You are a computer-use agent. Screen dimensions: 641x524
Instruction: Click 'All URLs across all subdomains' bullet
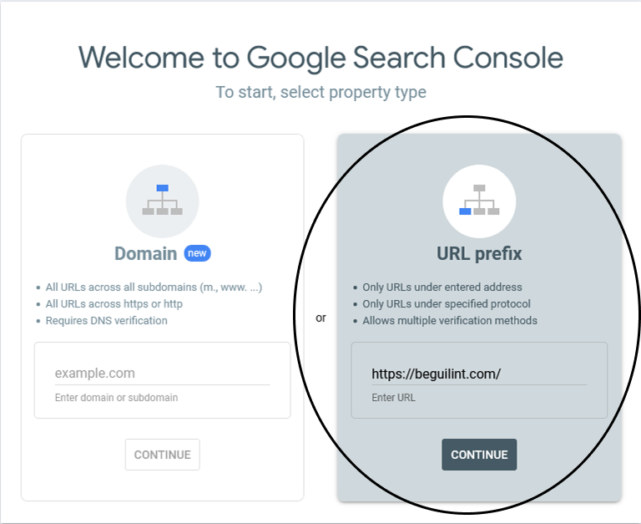click(154, 287)
